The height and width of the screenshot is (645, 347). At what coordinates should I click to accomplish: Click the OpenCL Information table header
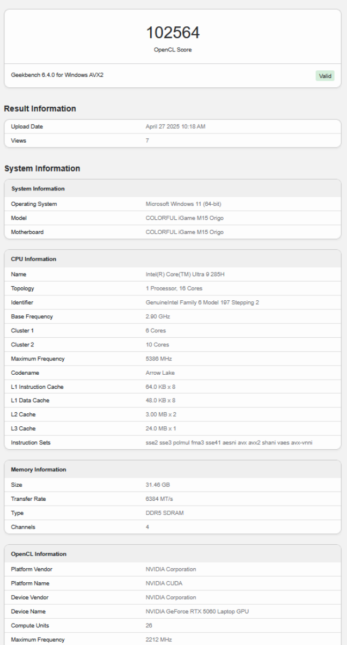(x=39, y=554)
